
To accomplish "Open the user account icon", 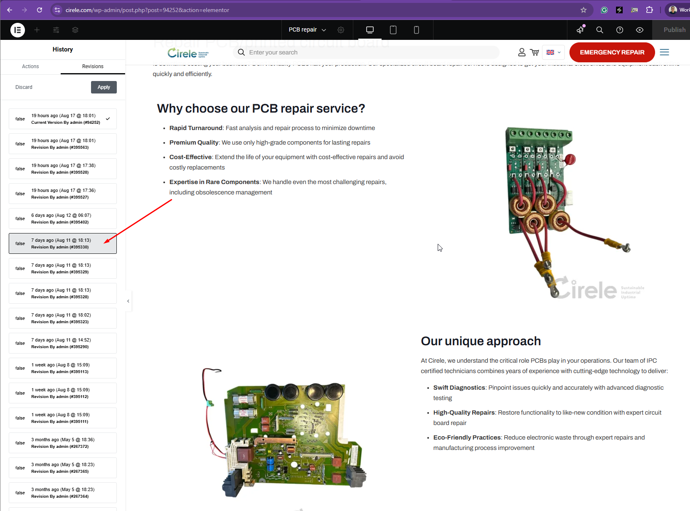I will pyautogui.click(x=522, y=52).
